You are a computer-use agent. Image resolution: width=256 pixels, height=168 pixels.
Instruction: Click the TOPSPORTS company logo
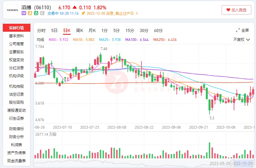click(x=13, y=10)
